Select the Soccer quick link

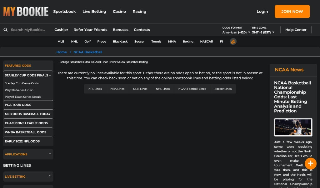139,42
